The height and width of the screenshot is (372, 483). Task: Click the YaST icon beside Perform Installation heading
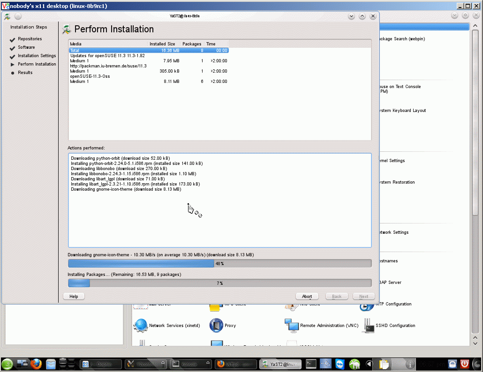[x=67, y=29]
